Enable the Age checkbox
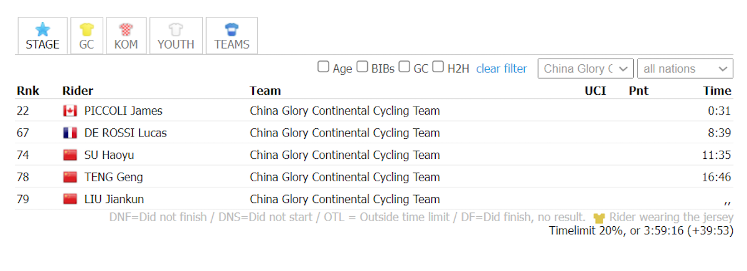The height and width of the screenshot is (271, 747). click(324, 67)
